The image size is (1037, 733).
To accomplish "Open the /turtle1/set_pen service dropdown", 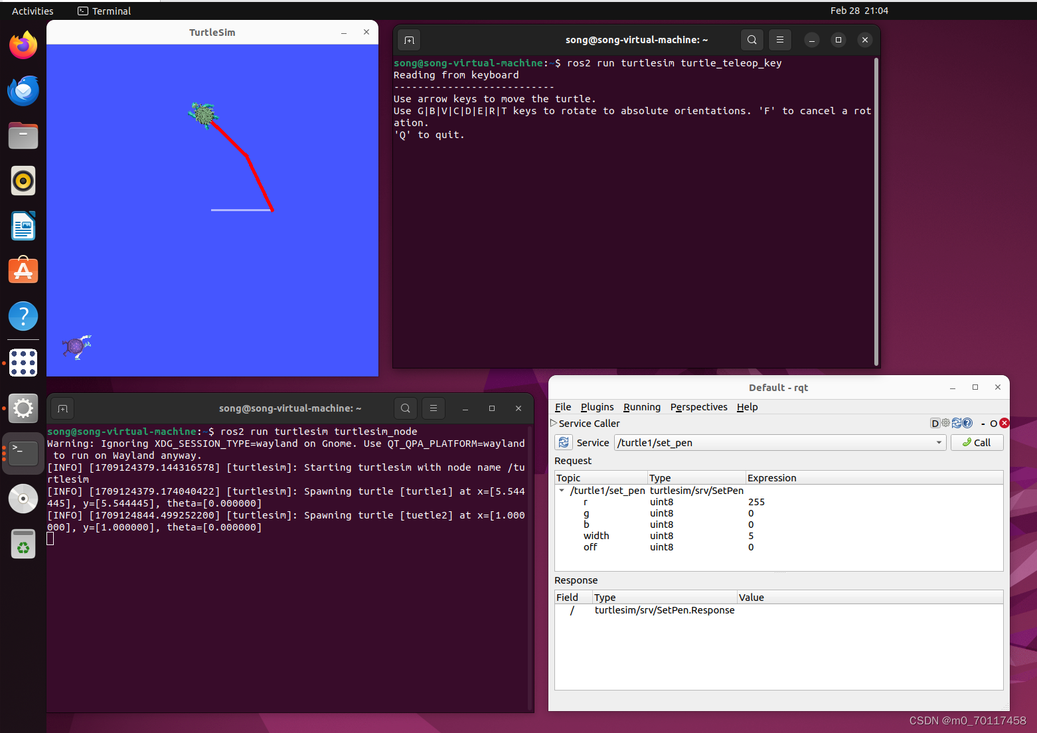I will click(938, 442).
